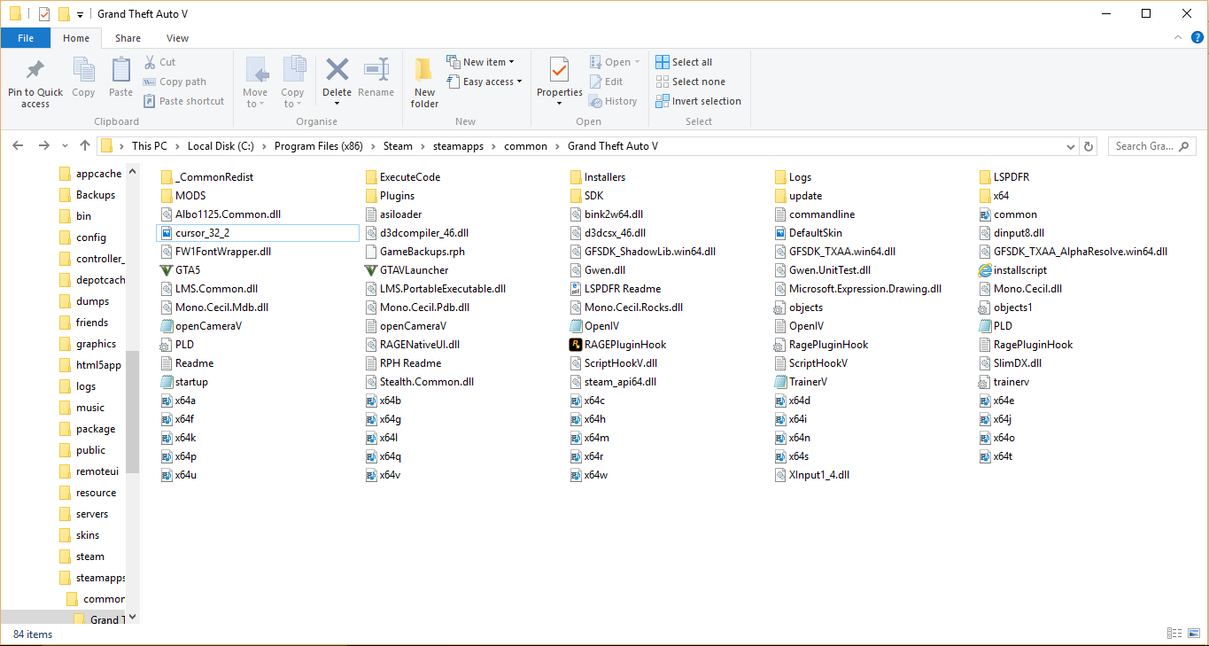Select the MODS folder
The height and width of the screenshot is (646, 1209).
point(183,196)
